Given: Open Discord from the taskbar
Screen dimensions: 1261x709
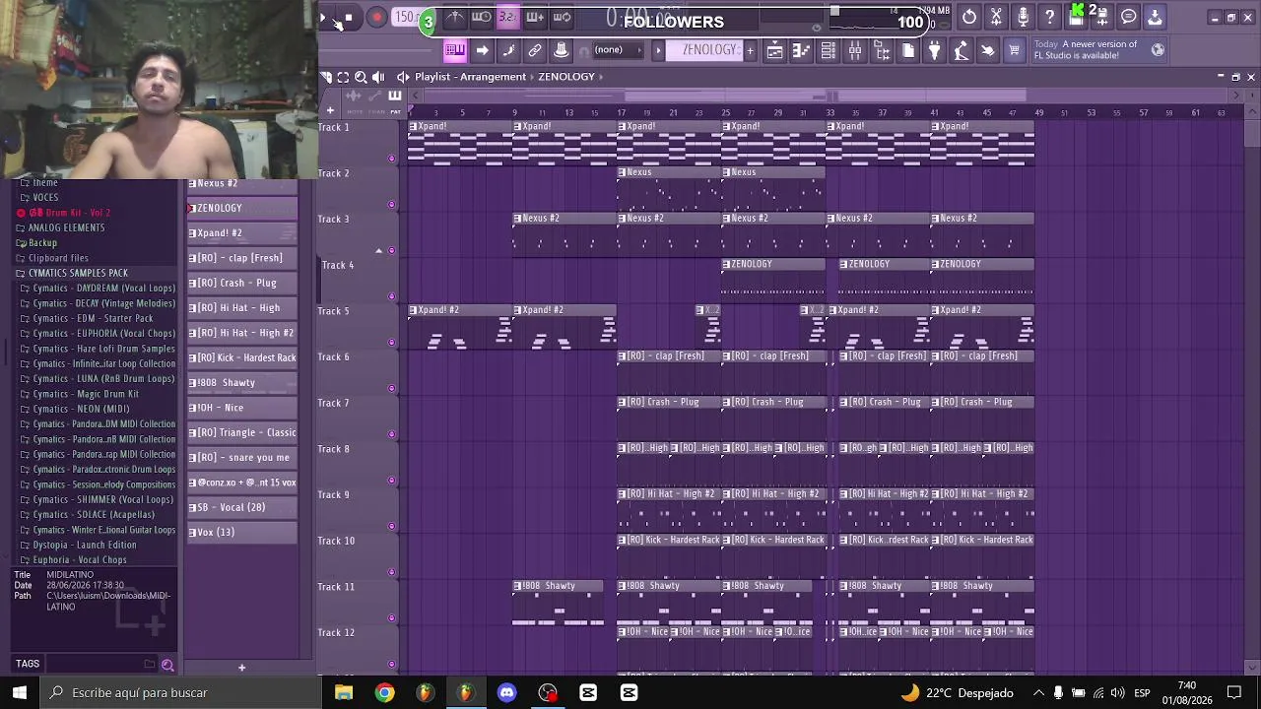Looking at the screenshot, I should [506, 693].
